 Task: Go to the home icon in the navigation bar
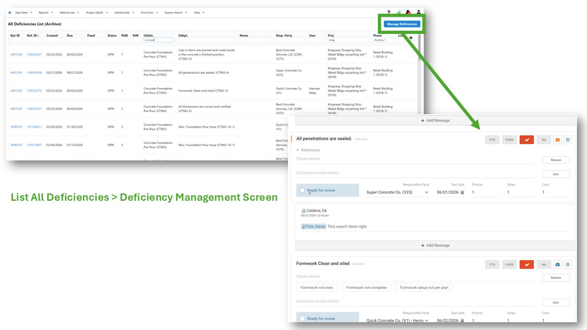click(10, 13)
